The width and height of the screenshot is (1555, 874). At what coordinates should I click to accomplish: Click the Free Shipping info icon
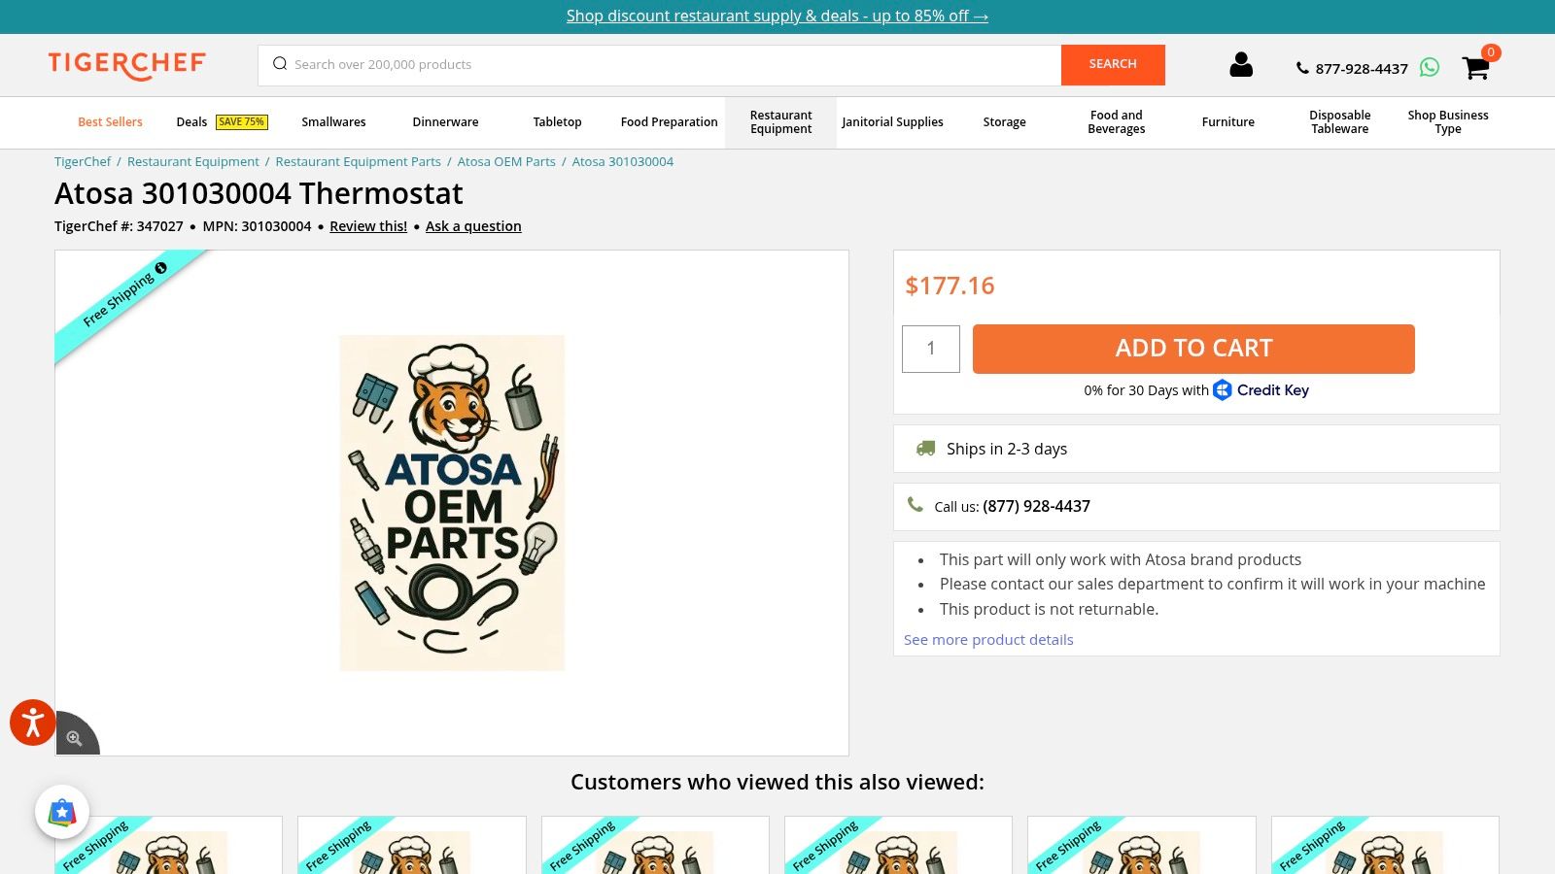pos(161,268)
